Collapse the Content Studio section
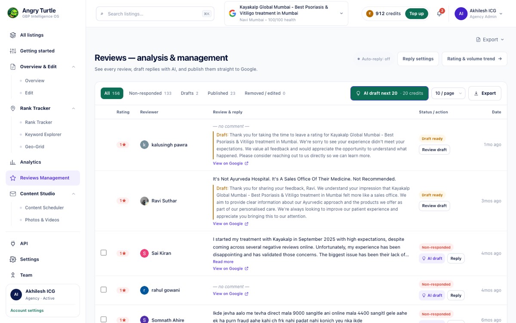 (74, 194)
